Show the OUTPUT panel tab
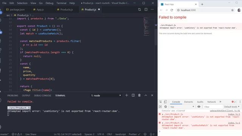The image size is (242, 136). coord(26,96)
